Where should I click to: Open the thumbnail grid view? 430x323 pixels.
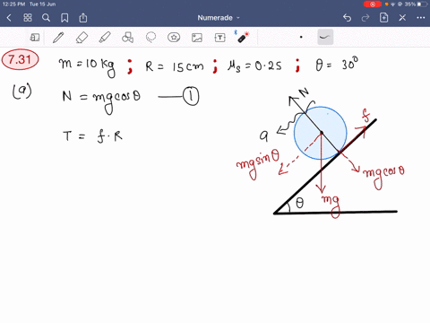(28, 18)
